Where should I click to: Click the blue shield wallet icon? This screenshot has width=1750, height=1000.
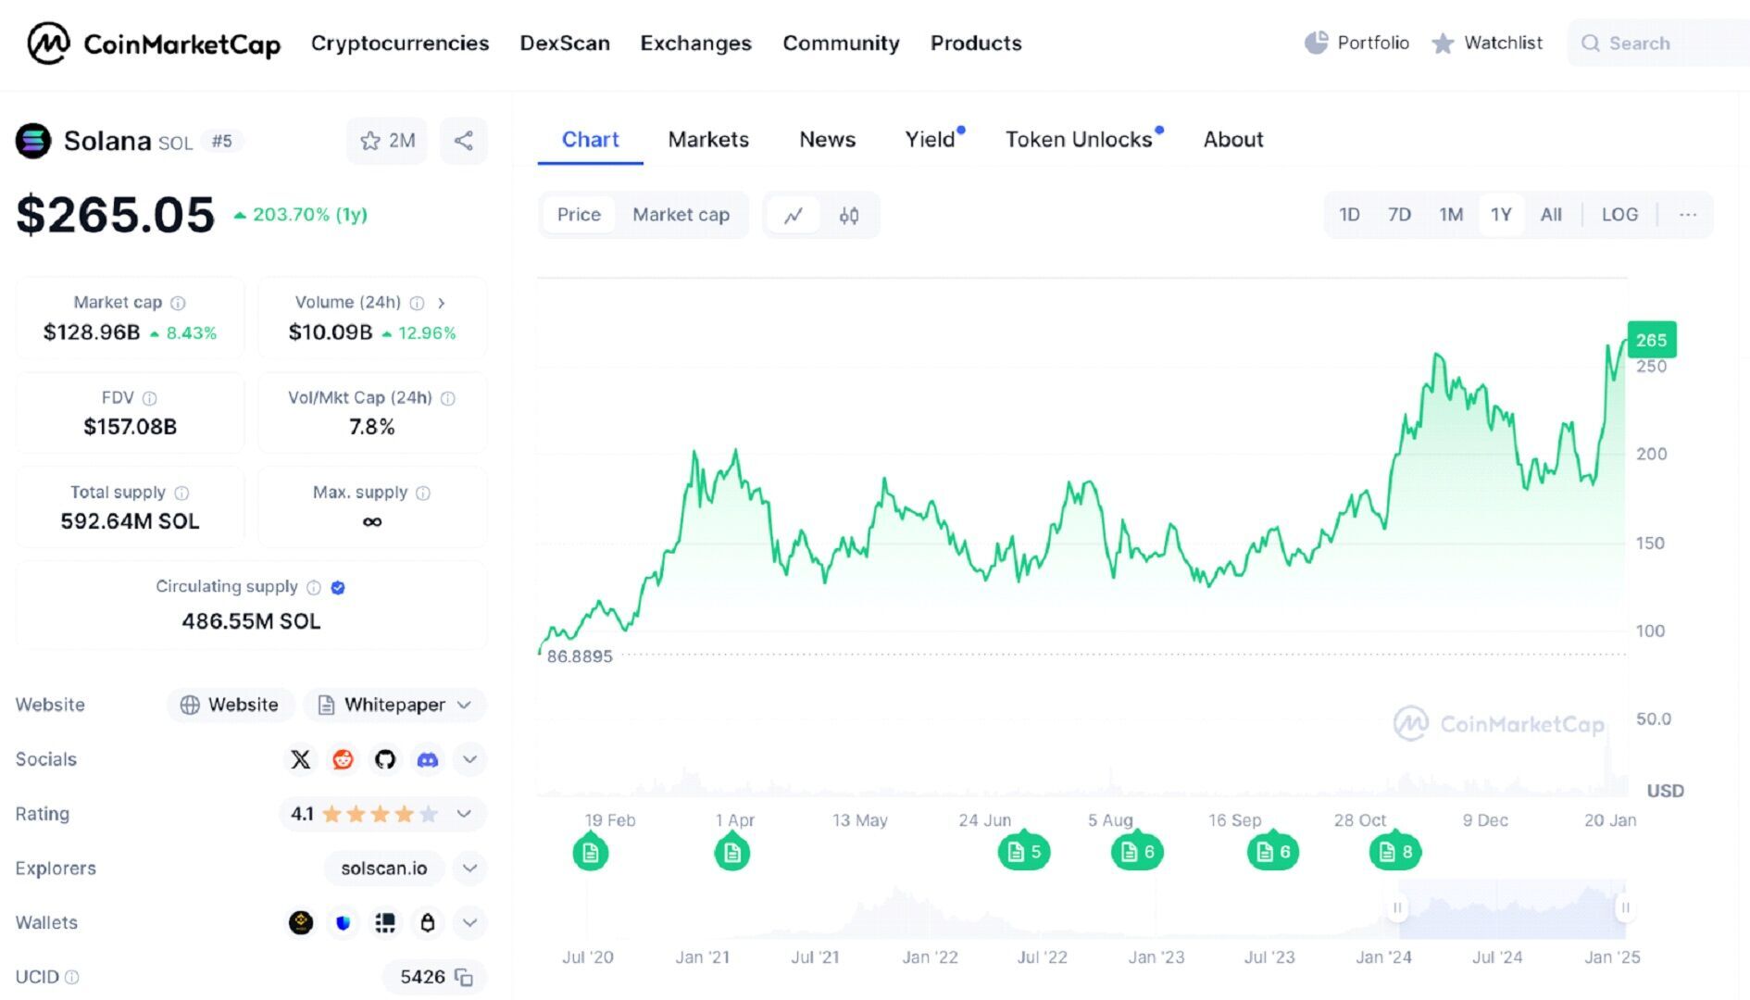[x=343, y=922]
